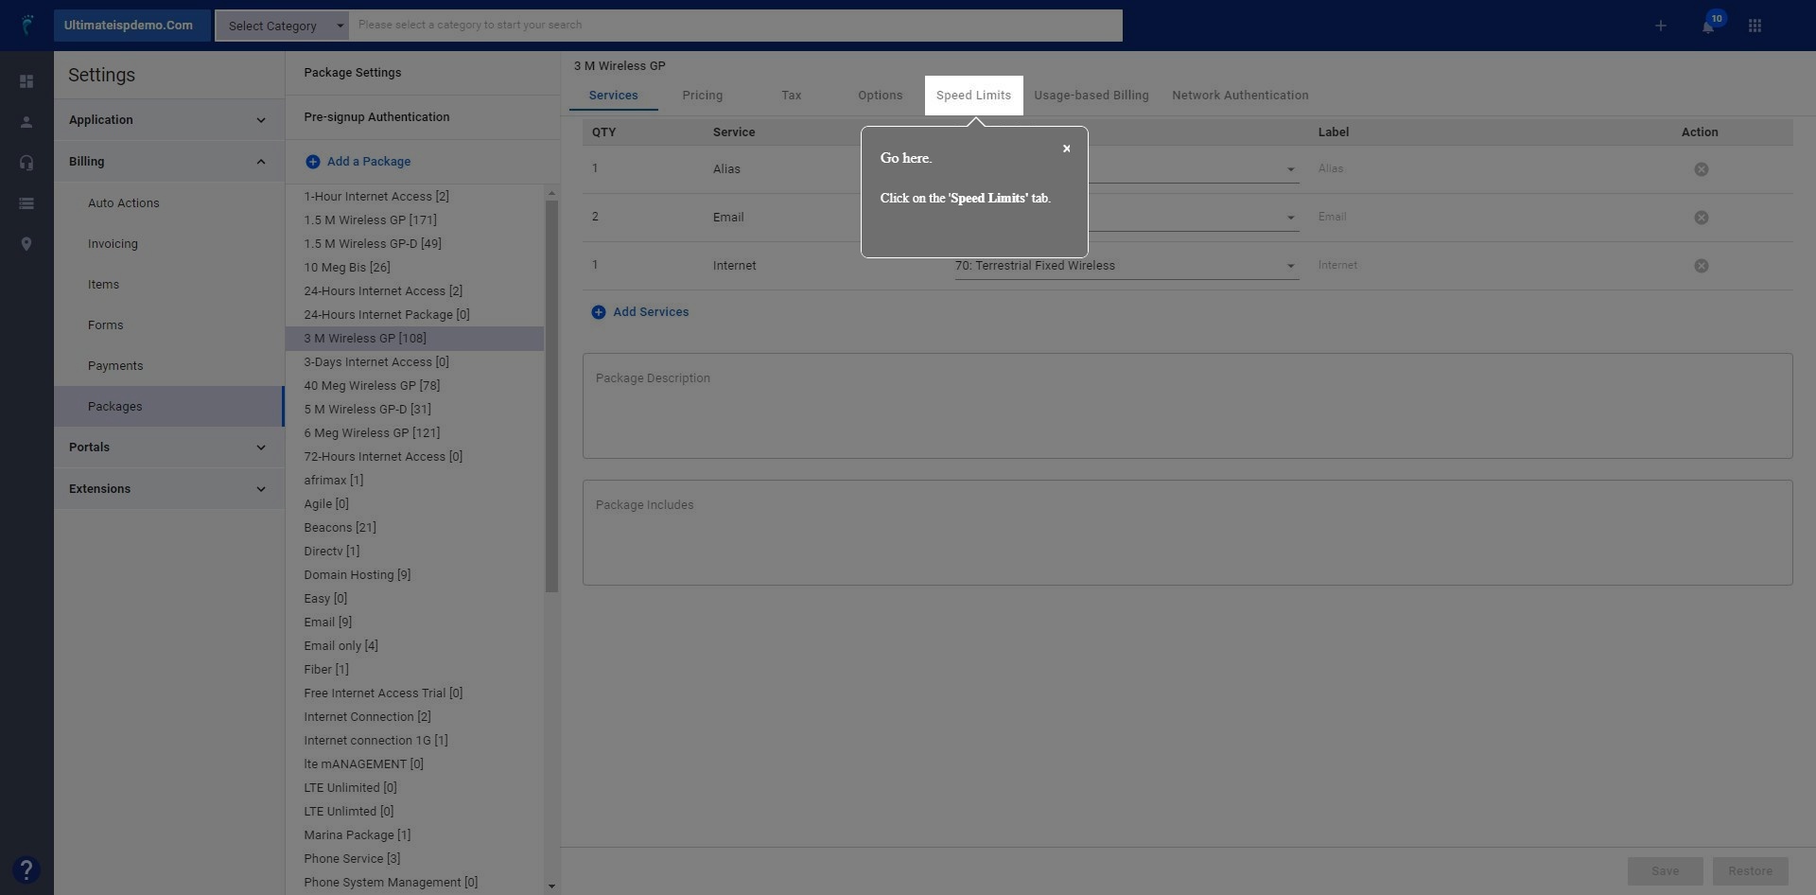Remove the Internet service row
This screenshot has height=895, width=1816.
[x=1701, y=266]
